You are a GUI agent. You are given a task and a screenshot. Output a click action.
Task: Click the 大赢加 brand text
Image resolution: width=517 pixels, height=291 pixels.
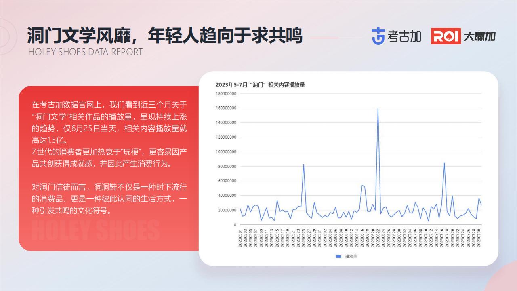(x=480, y=36)
